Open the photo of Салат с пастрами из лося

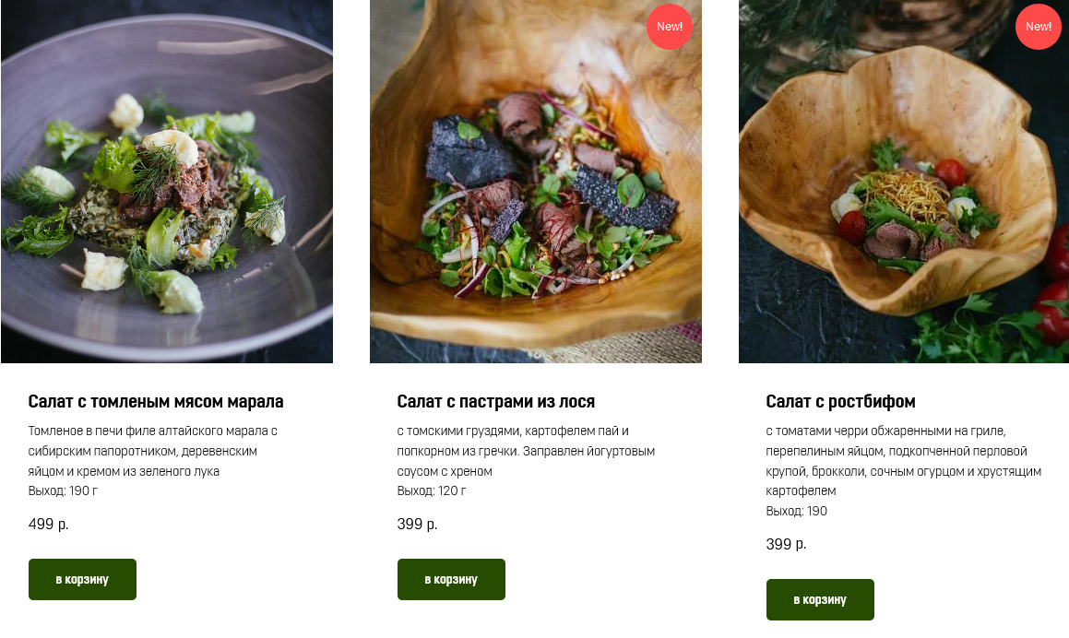pos(536,182)
